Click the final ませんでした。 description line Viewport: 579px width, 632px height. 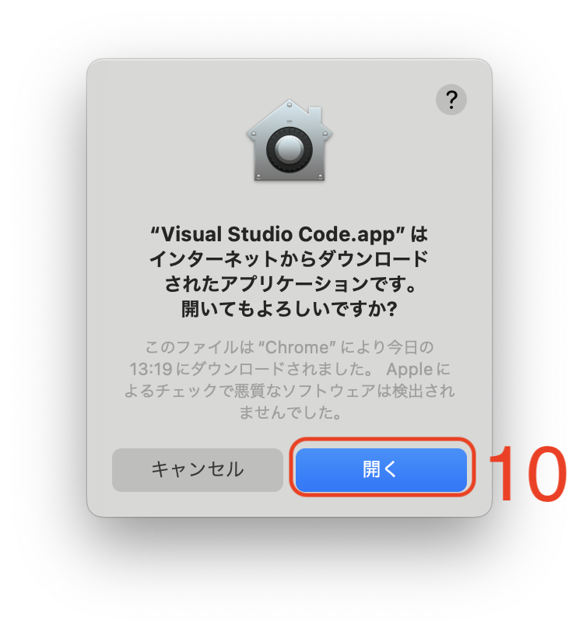290,413
